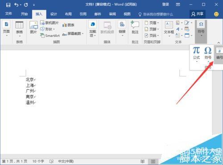Viewport: 223px width, 165px height.
Task: Add a drop cap
Action: (179, 35)
